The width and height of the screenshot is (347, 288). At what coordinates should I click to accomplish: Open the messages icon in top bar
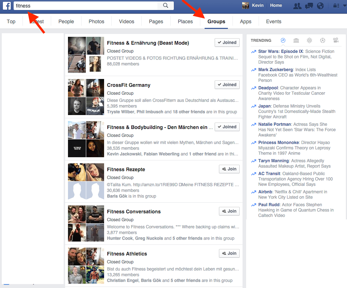point(309,6)
